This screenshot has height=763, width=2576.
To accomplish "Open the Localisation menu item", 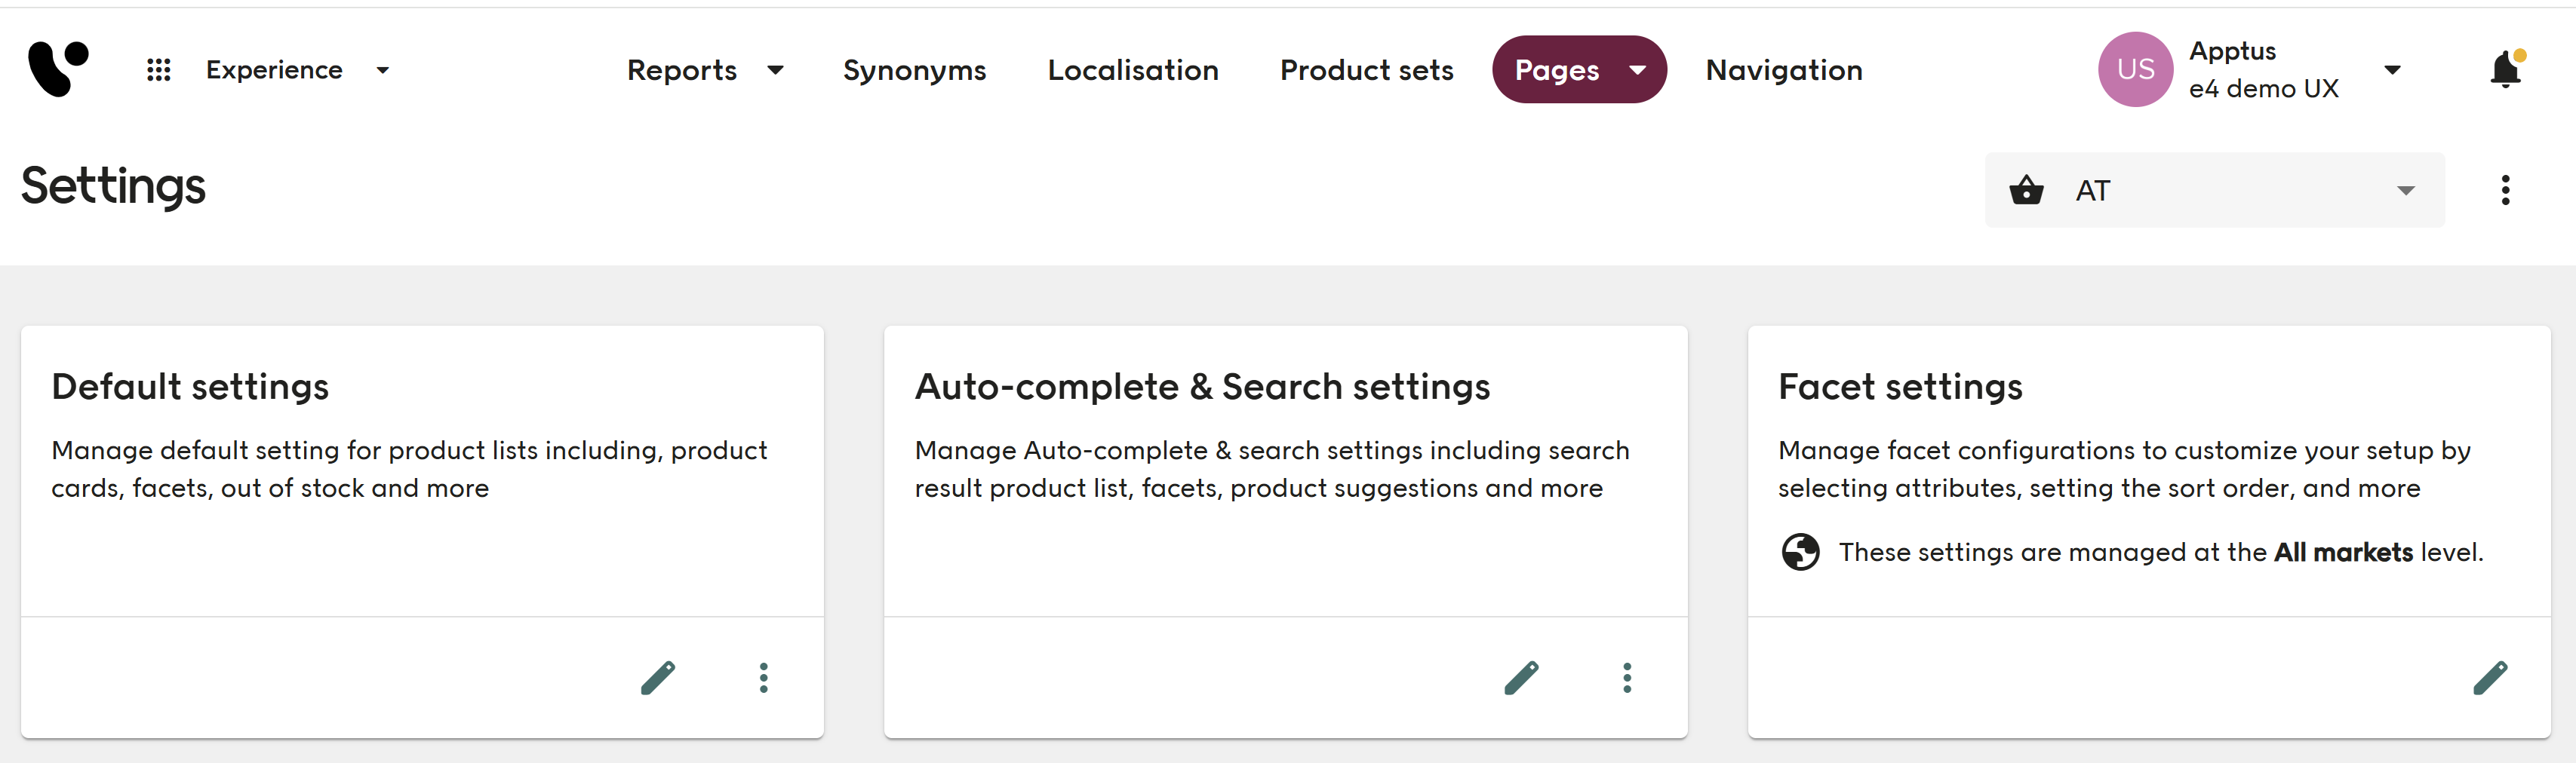I will click(x=1132, y=70).
